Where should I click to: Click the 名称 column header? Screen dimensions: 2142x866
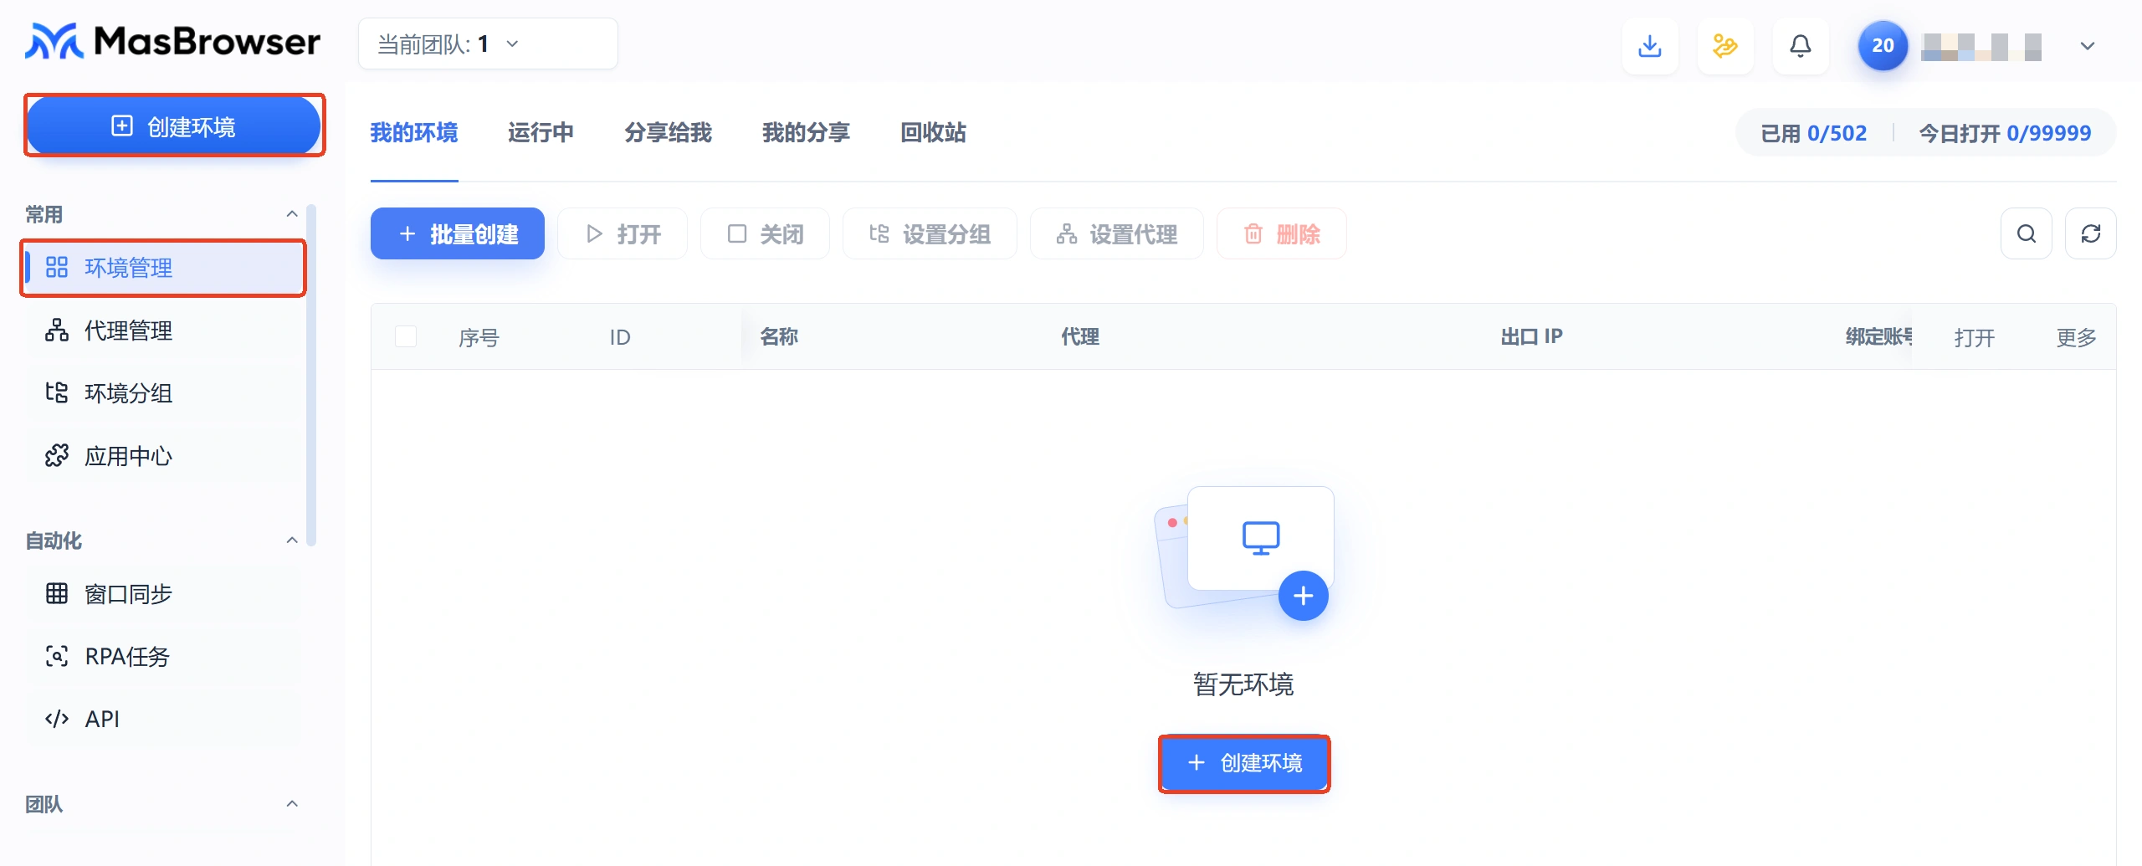tap(779, 336)
